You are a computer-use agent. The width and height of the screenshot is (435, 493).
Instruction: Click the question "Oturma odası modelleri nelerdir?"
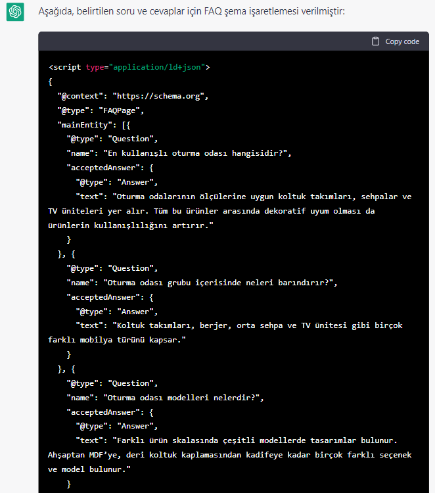(x=181, y=398)
